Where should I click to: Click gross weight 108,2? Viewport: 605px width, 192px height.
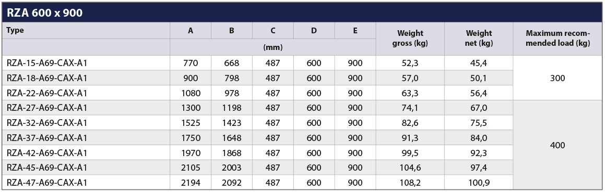pyautogui.click(x=410, y=183)
